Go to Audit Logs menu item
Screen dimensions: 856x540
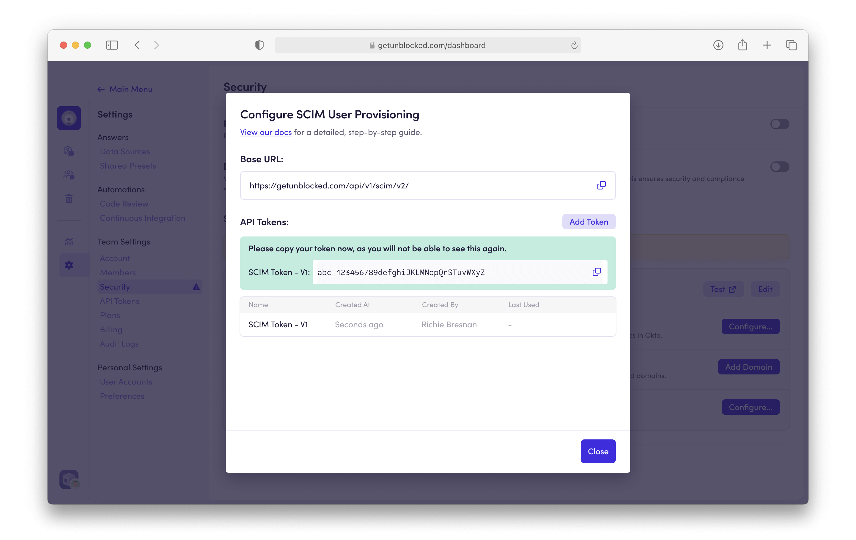point(119,344)
